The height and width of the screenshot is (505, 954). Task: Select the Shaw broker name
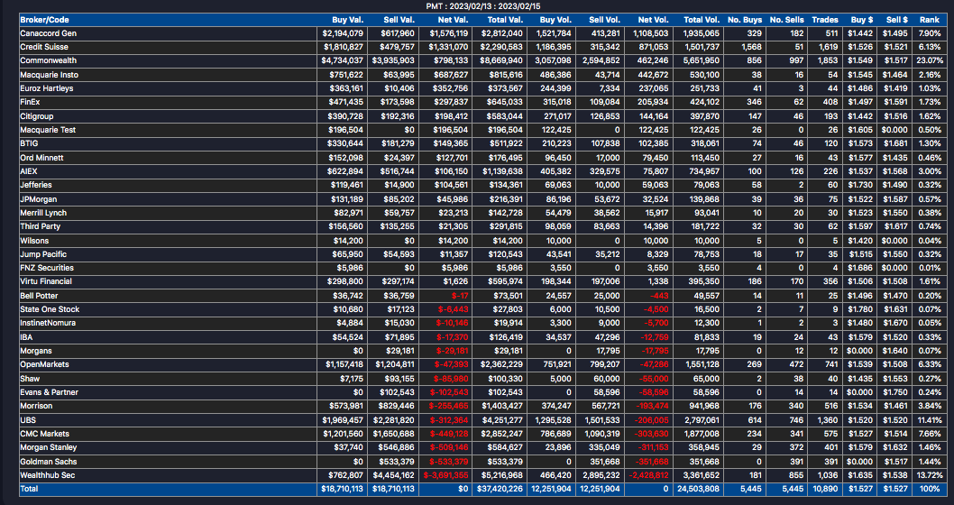[30, 379]
